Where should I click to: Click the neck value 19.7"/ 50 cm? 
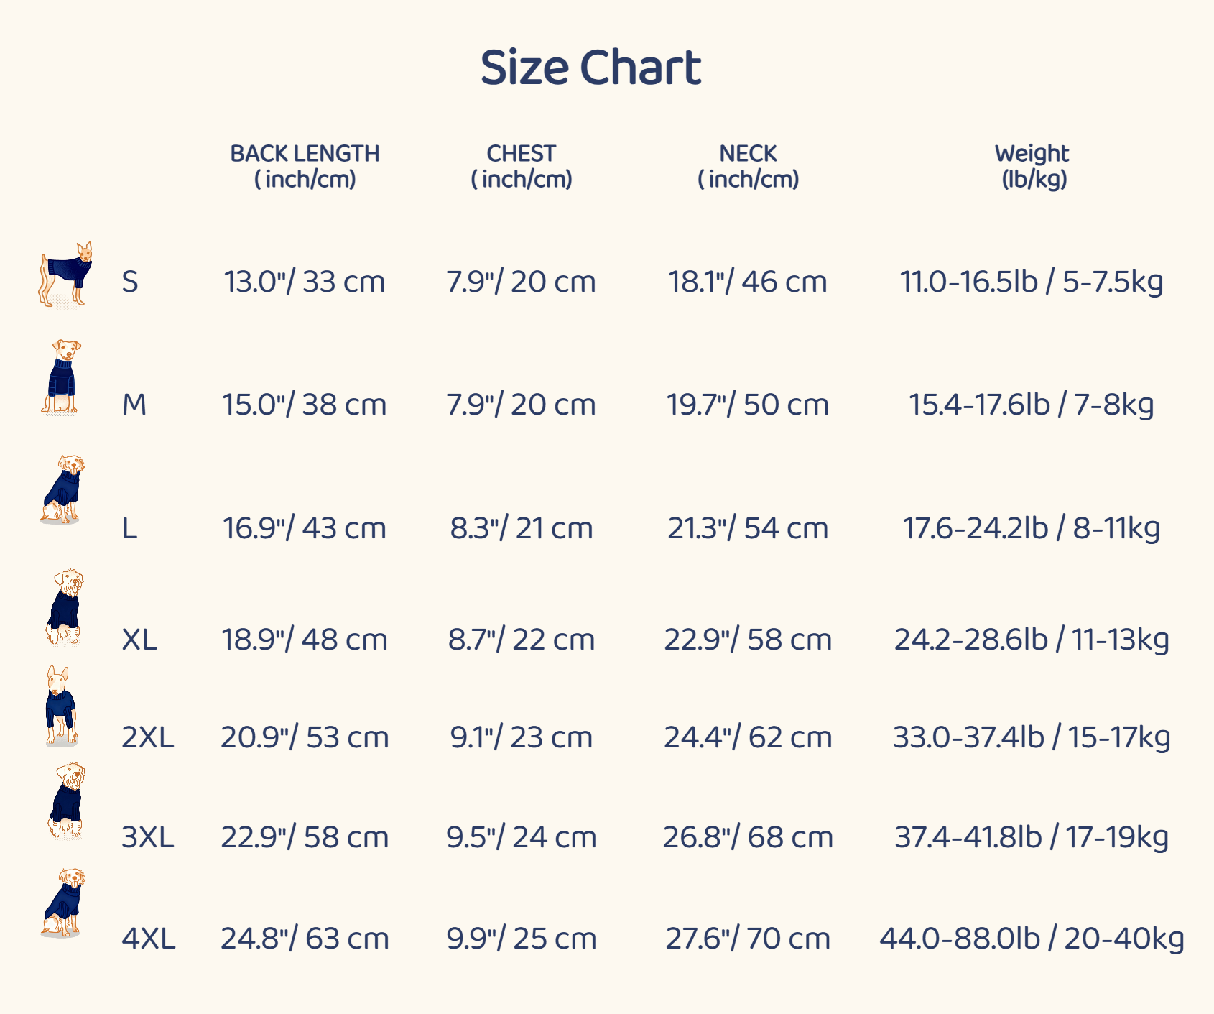tap(748, 405)
